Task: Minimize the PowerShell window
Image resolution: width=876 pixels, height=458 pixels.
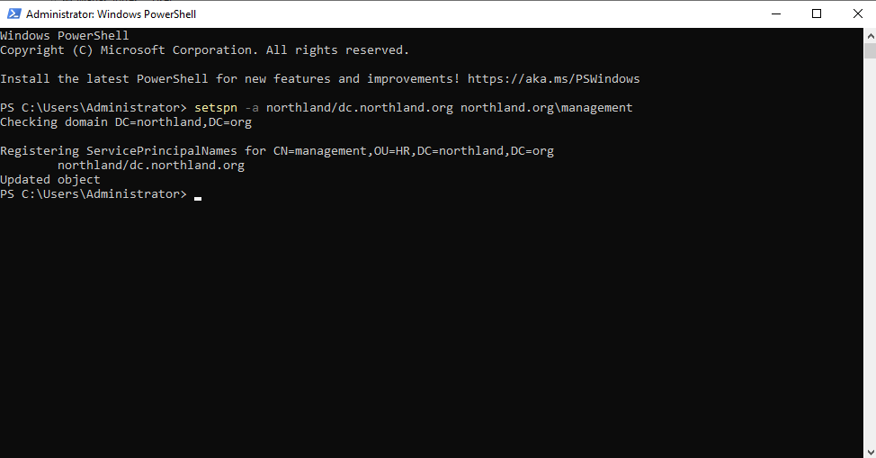Action: click(x=776, y=13)
